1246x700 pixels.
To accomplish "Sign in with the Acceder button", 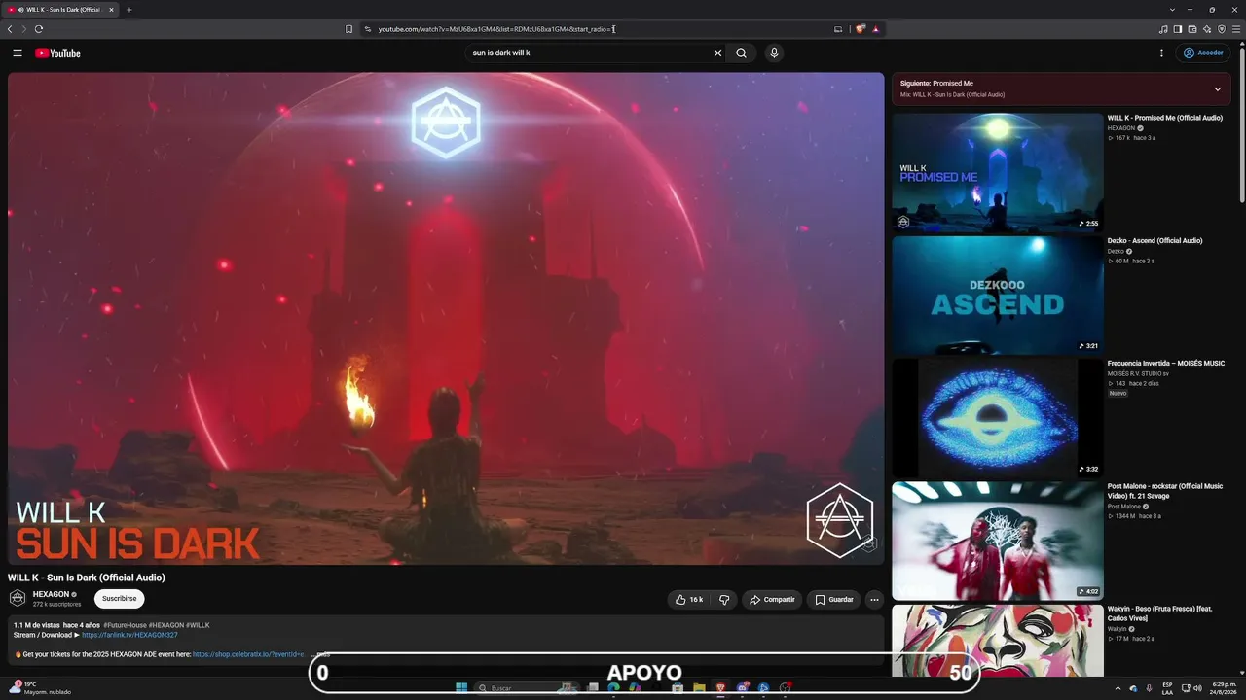I will pos(1204,53).
